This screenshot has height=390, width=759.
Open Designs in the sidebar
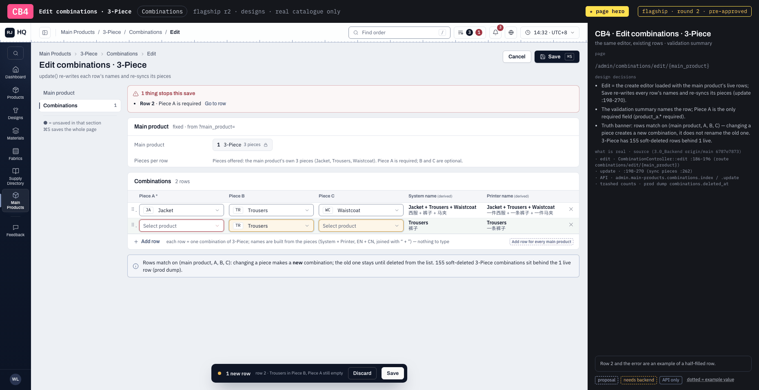pos(16,113)
